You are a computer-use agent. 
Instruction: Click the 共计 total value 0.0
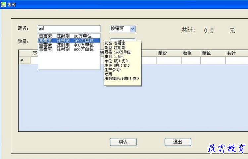[209, 31]
